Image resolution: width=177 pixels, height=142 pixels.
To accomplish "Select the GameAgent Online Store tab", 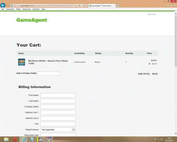I will pos(102,6).
